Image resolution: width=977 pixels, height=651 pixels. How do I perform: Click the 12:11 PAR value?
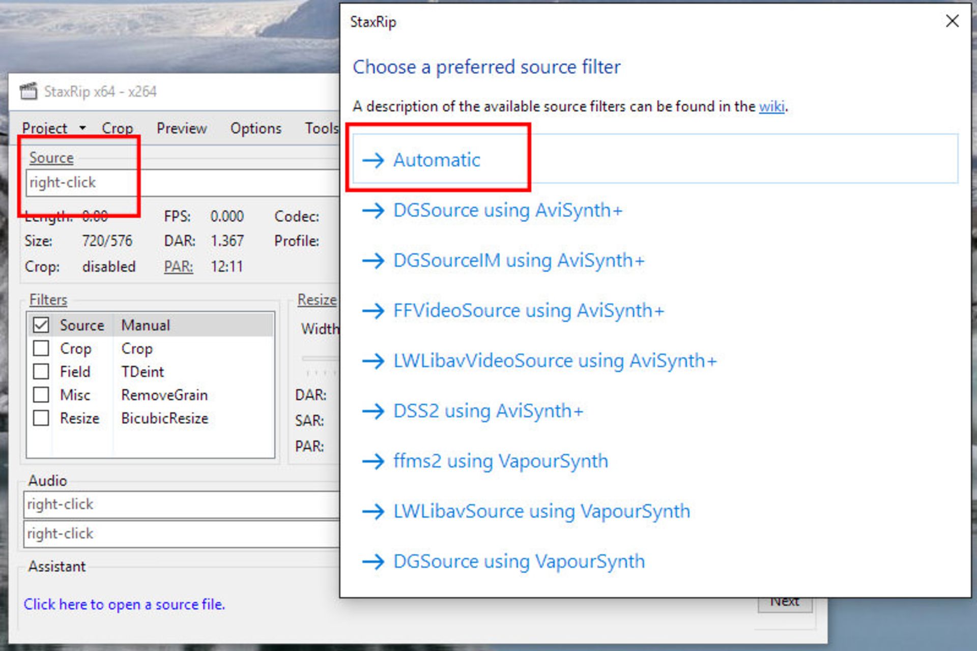227,267
